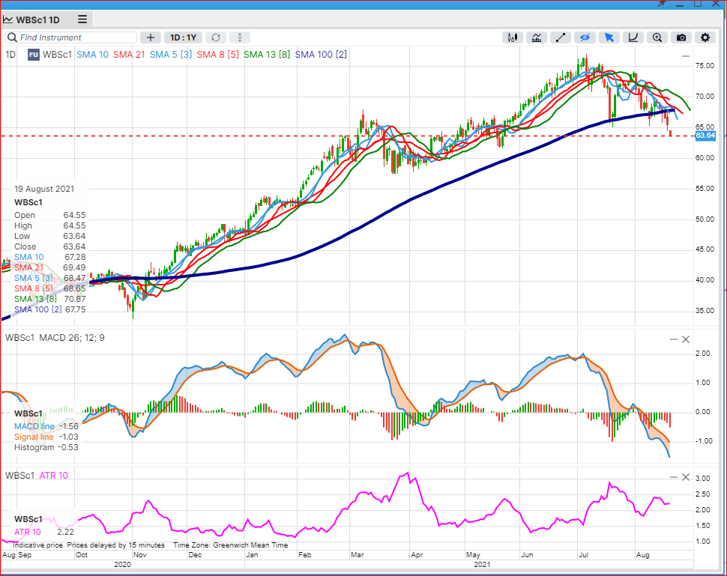Select the SMA 10 legend label
Viewport: 727px width, 576px height.
pos(92,55)
